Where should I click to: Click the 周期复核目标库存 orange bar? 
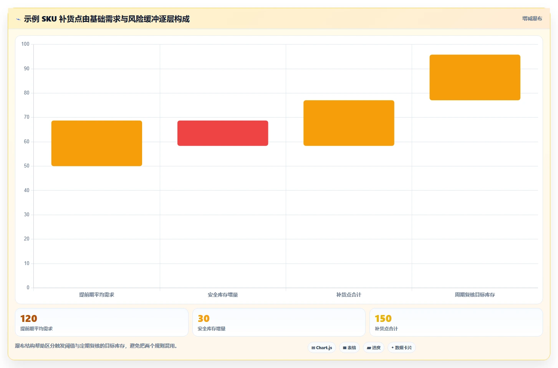tap(475, 78)
